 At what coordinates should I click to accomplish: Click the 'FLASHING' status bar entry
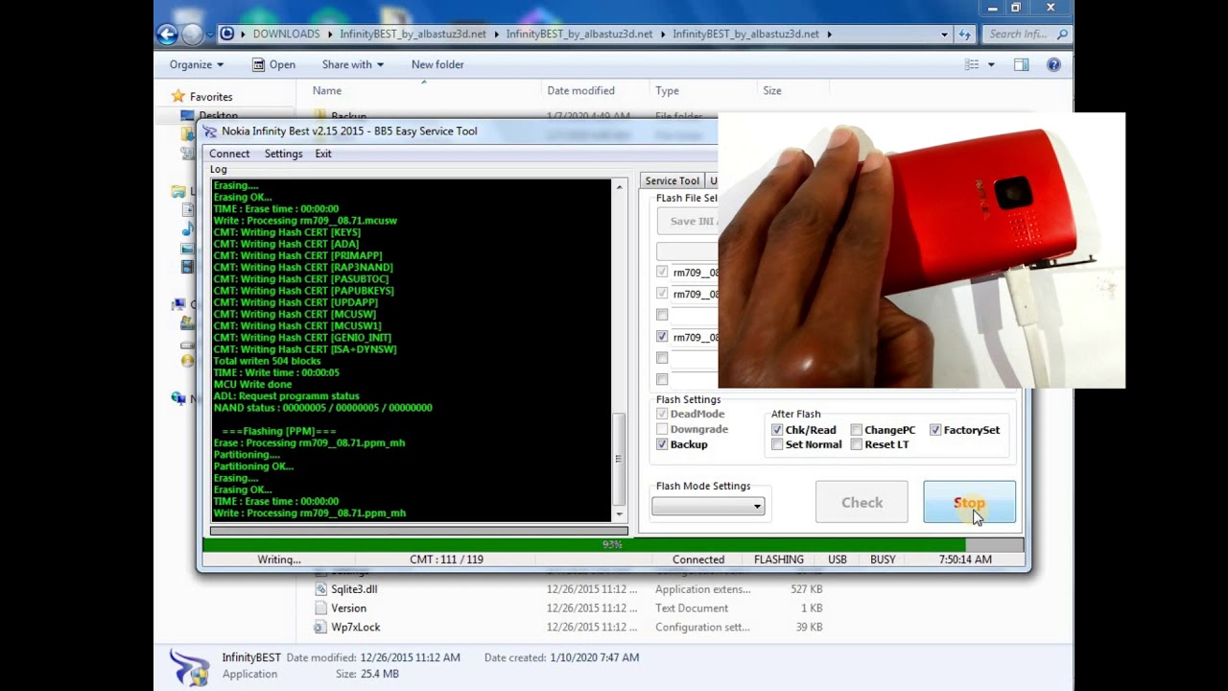779,560
